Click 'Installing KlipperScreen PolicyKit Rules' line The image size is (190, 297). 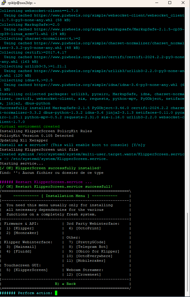point(46,131)
